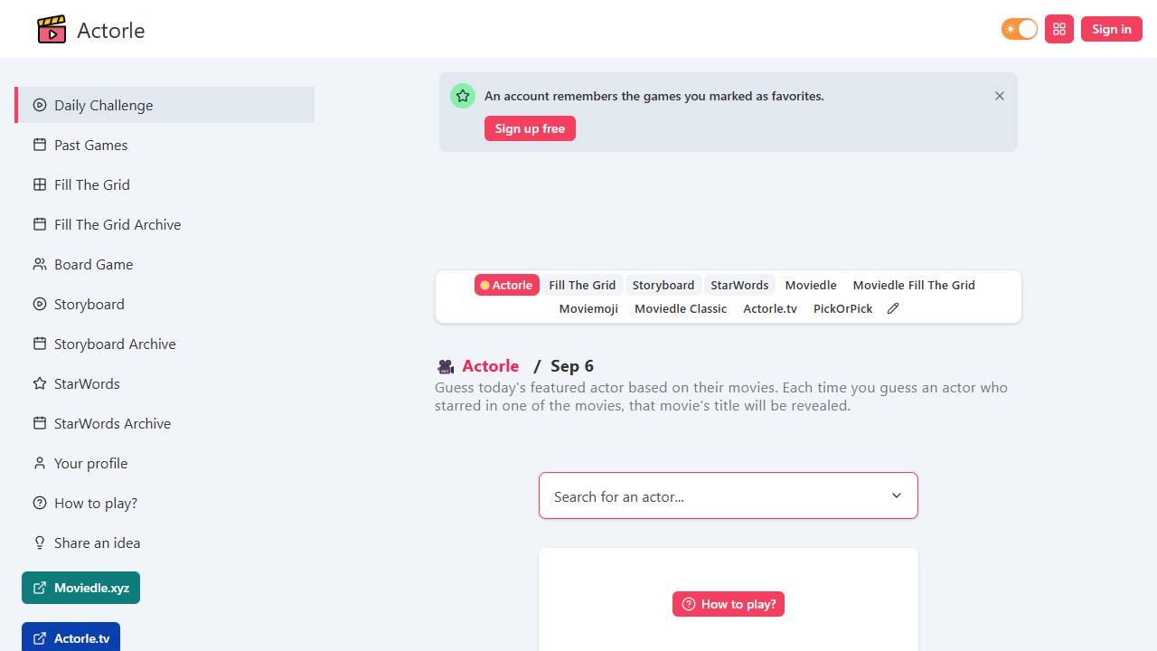Select StarWords in the sidebar

point(165,383)
